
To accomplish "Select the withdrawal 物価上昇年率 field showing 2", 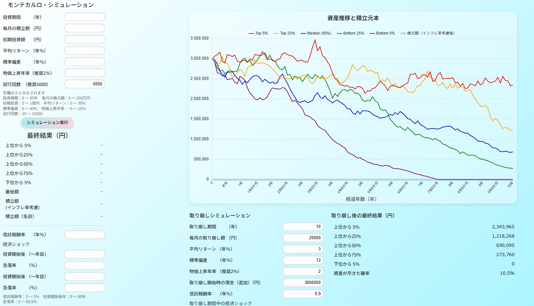I will [303, 271].
